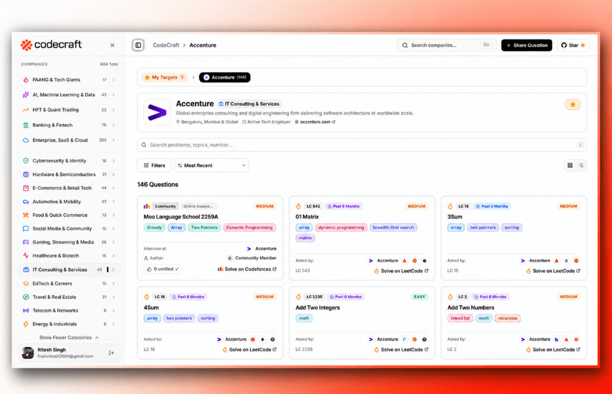Click the Social Media & Community chat icon
Image resolution: width=612 pixels, height=394 pixels.
click(x=26, y=229)
